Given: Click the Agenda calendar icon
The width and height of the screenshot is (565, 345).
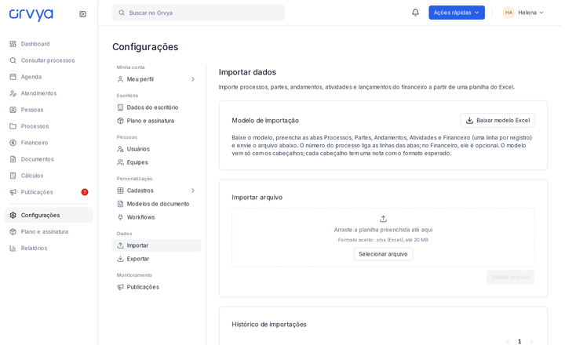Looking at the screenshot, I should pyautogui.click(x=13, y=77).
